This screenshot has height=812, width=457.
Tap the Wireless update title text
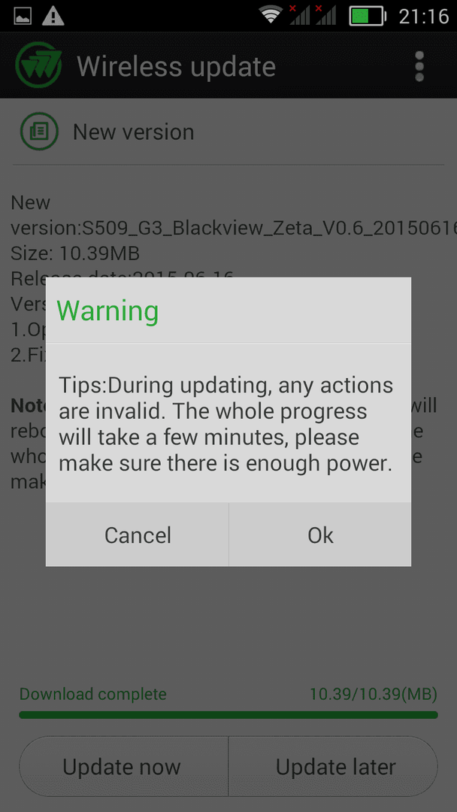[176, 66]
